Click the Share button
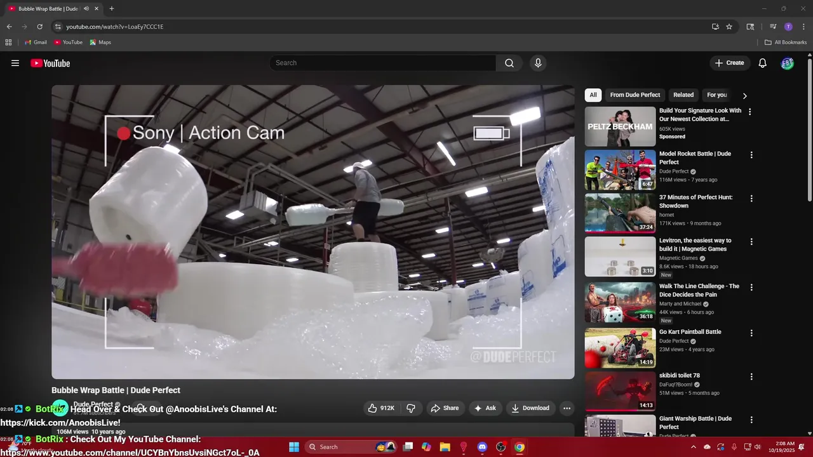Viewport: 813px width, 457px height. point(445,408)
